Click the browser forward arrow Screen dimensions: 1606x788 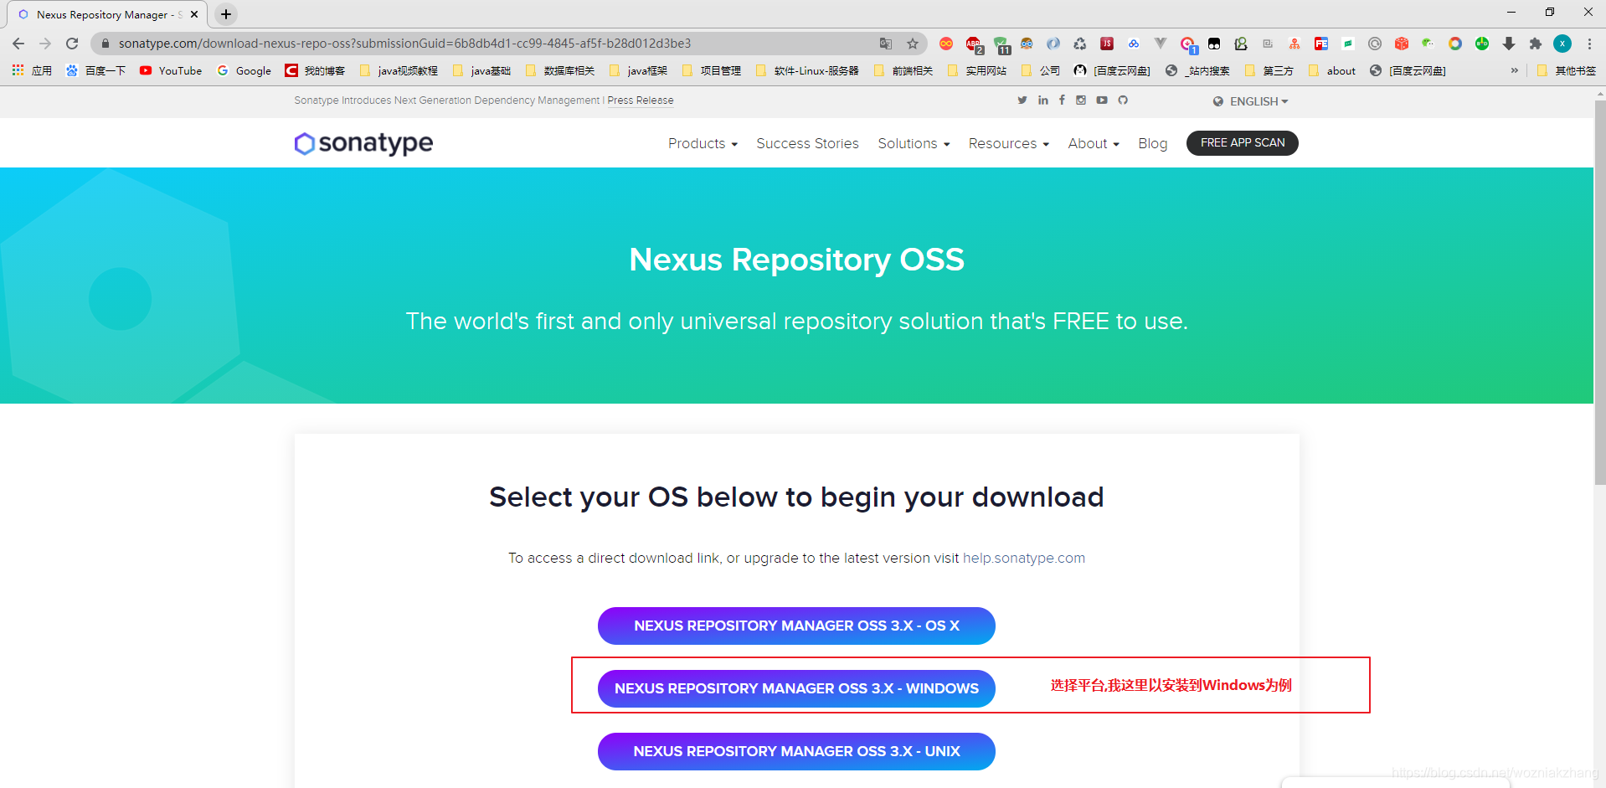tap(45, 44)
